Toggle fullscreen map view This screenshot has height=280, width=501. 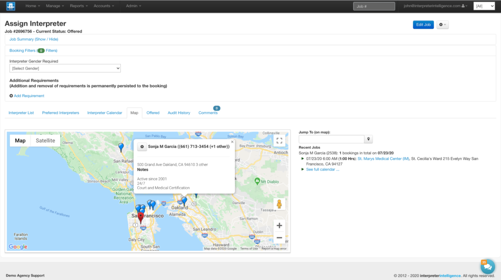(279, 140)
